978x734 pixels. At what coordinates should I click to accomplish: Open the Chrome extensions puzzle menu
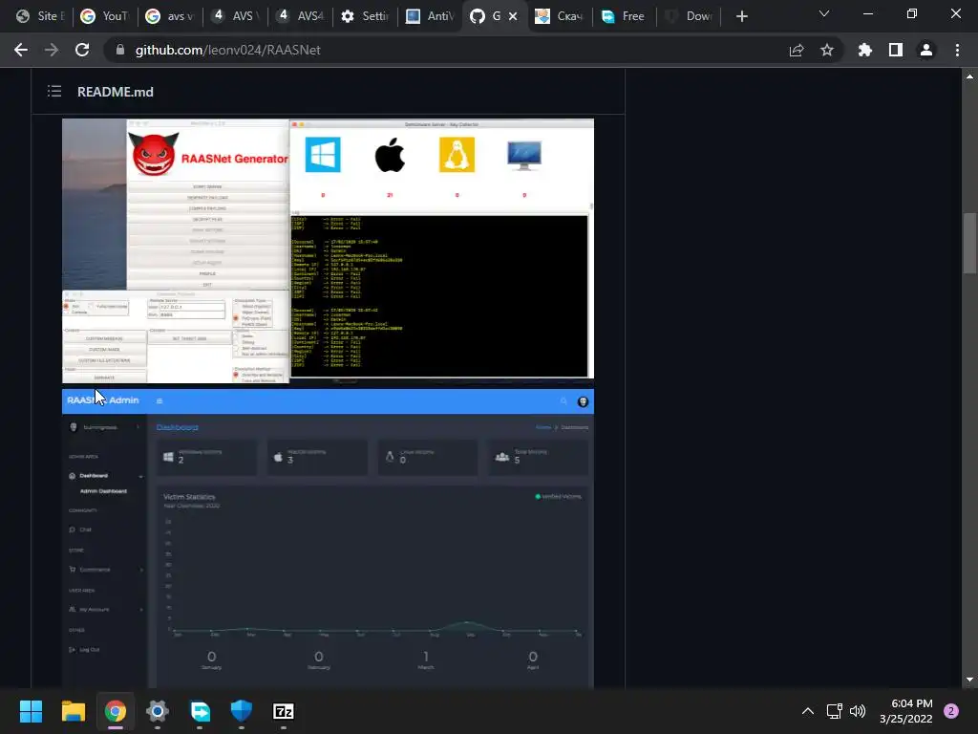[x=865, y=50]
